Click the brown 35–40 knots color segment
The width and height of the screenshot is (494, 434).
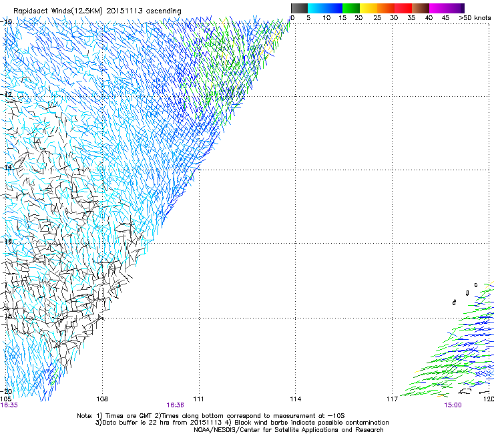[x=421, y=8]
